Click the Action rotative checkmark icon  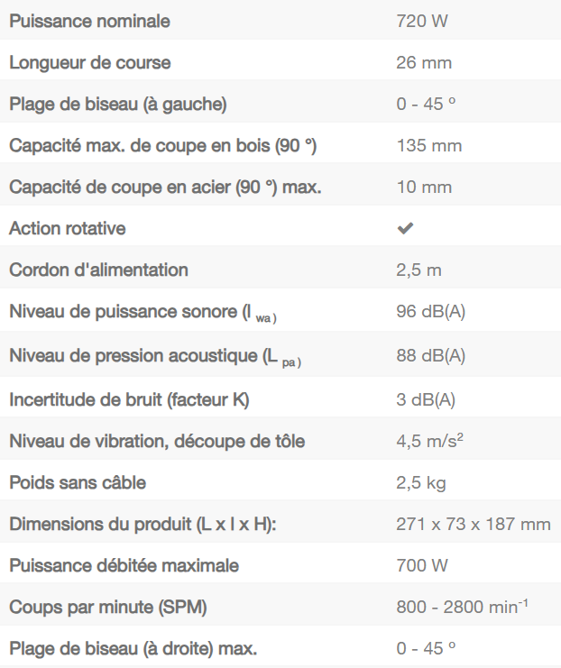tap(405, 229)
